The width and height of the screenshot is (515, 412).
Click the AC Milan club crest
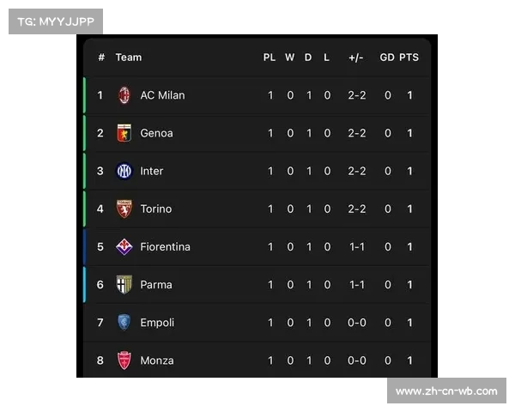[124, 95]
